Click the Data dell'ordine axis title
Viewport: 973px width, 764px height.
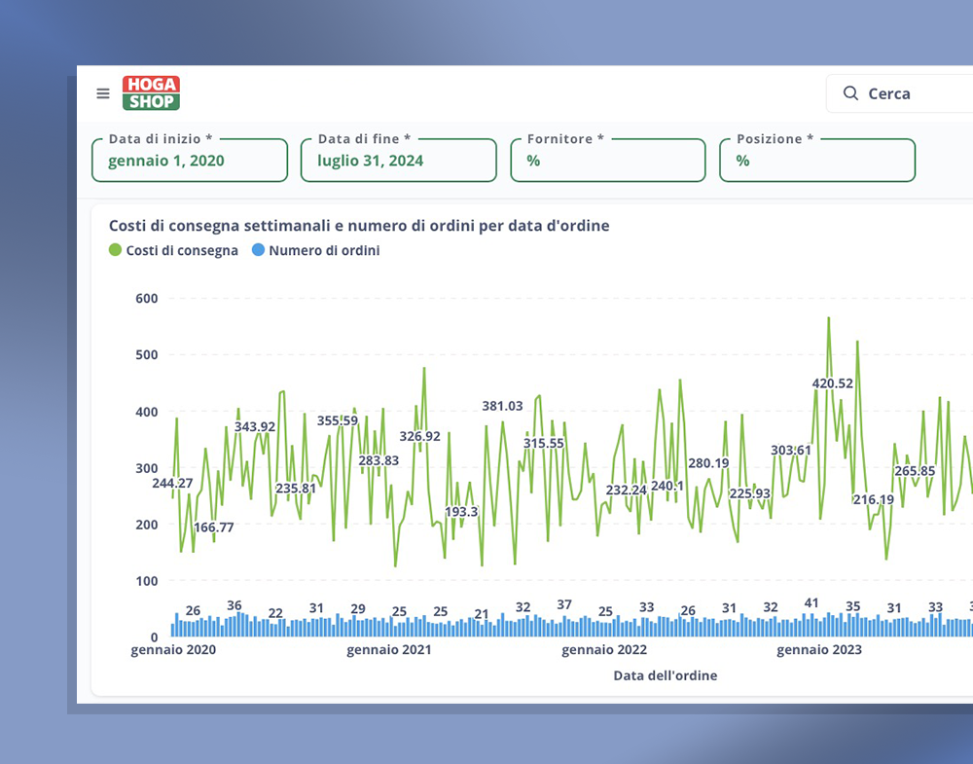pos(665,675)
